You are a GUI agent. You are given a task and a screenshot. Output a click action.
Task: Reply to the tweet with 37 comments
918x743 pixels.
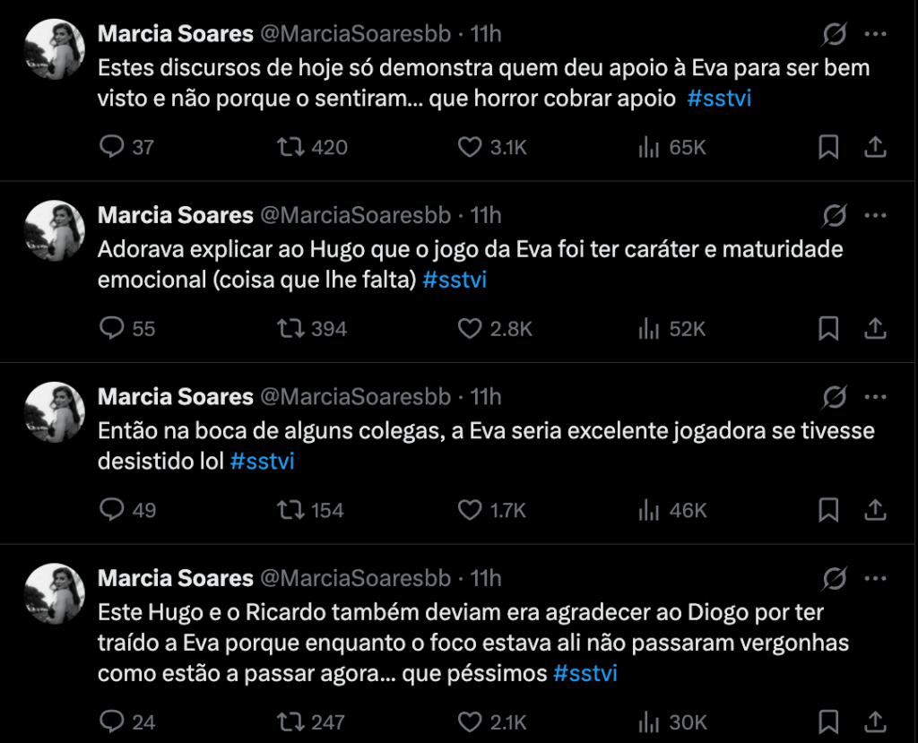pyautogui.click(x=111, y=147)
